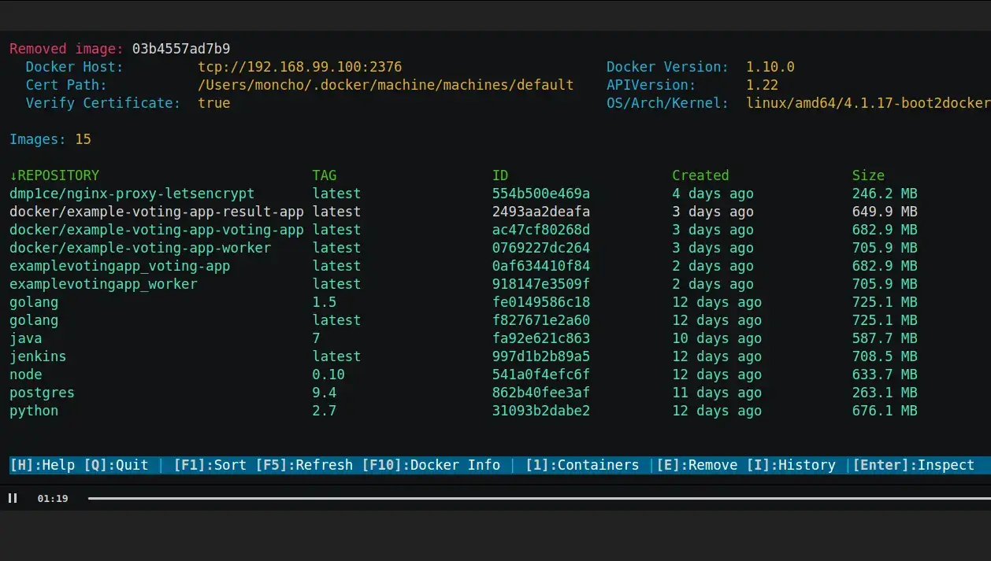Seek on the playback progress bar
The height and width of the screenshot is (561, 991).
pyautogui.click(x=539, y=498)
